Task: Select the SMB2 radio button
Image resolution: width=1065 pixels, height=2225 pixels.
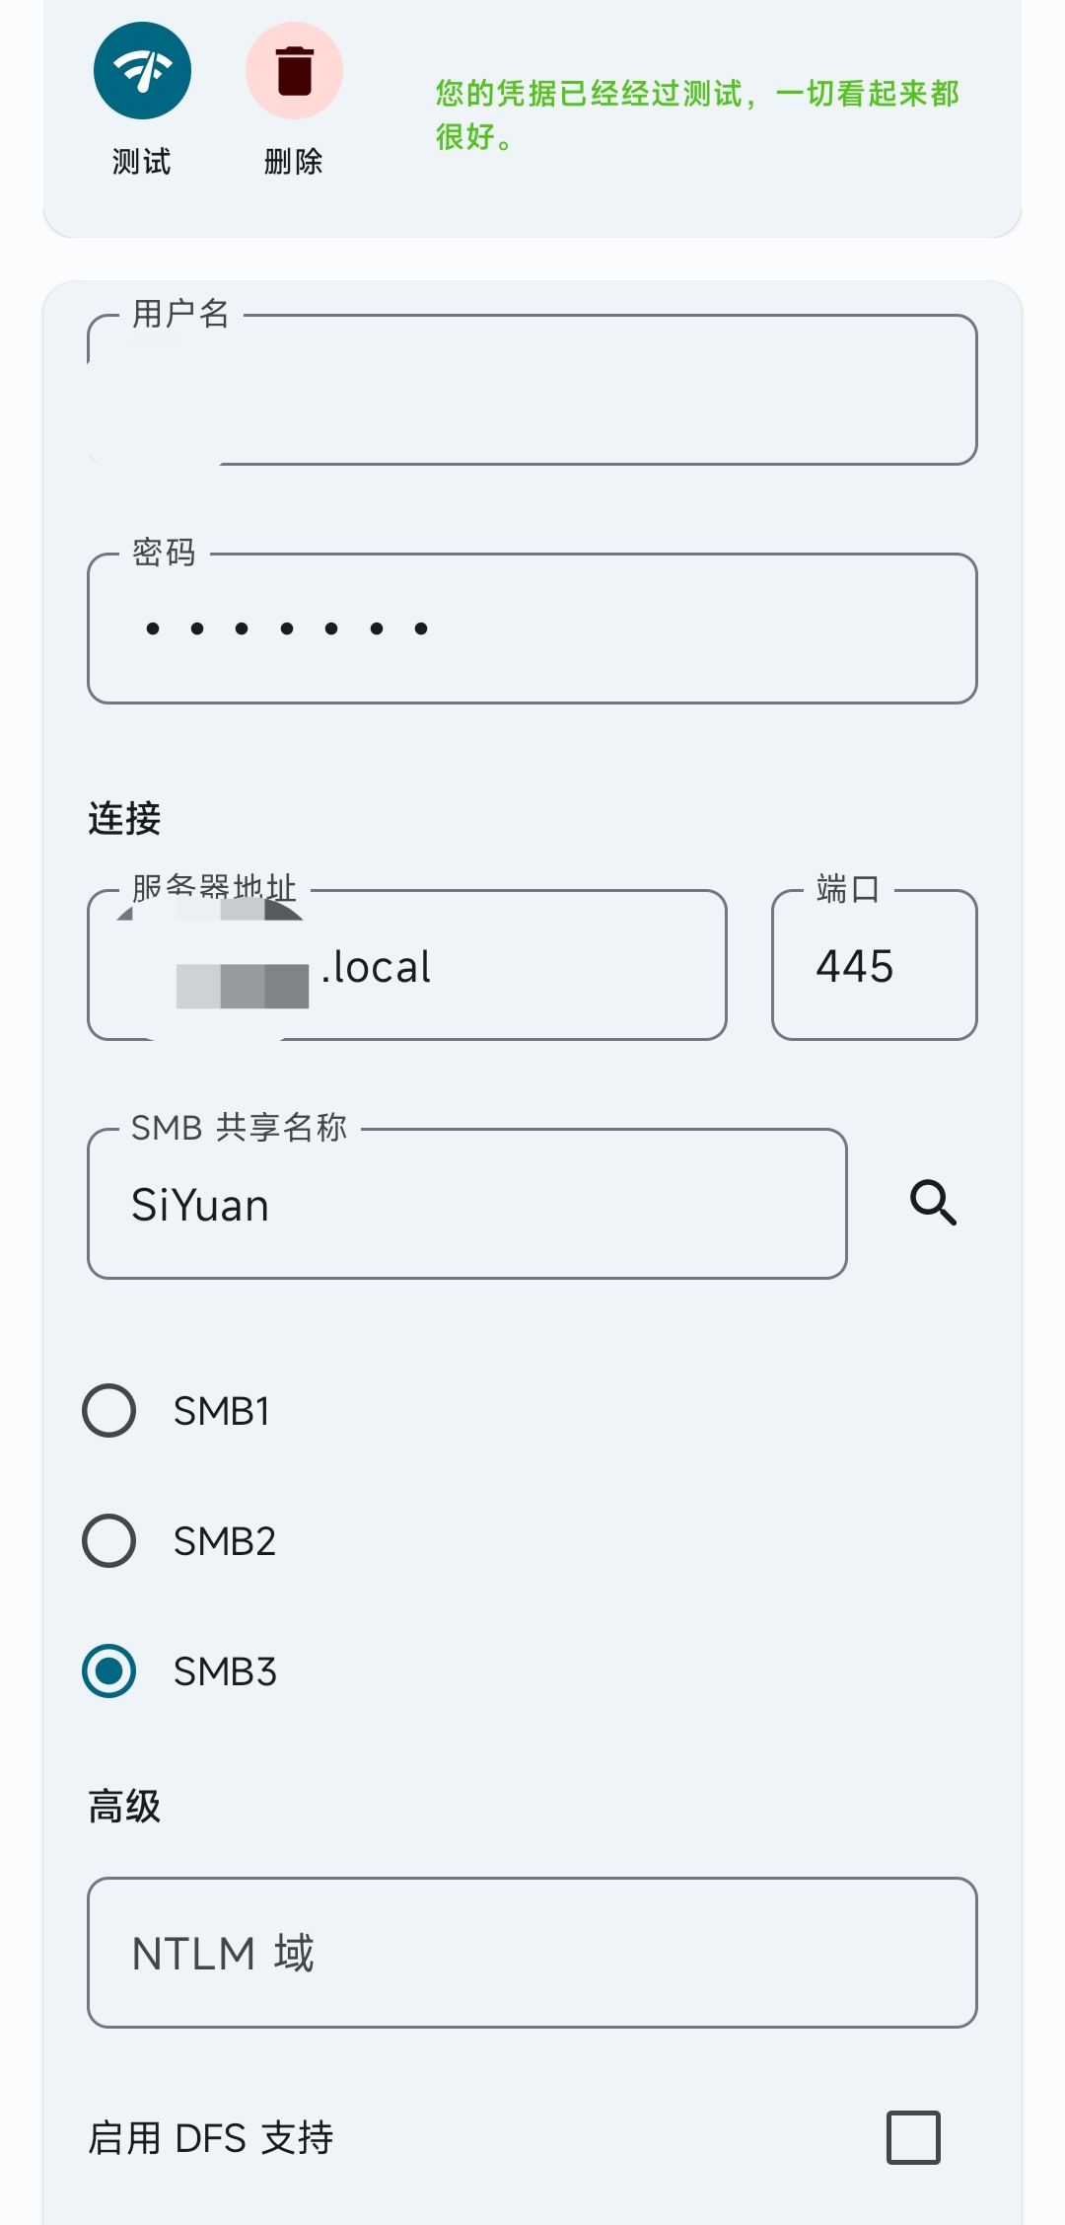Action: pos(109,1541)
